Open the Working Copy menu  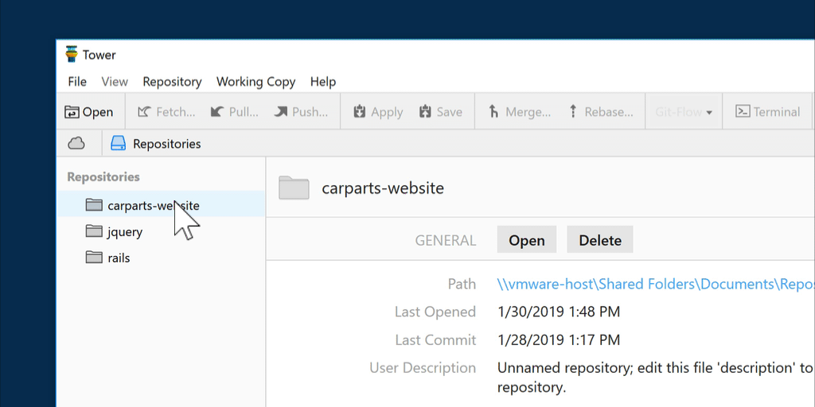255,82
